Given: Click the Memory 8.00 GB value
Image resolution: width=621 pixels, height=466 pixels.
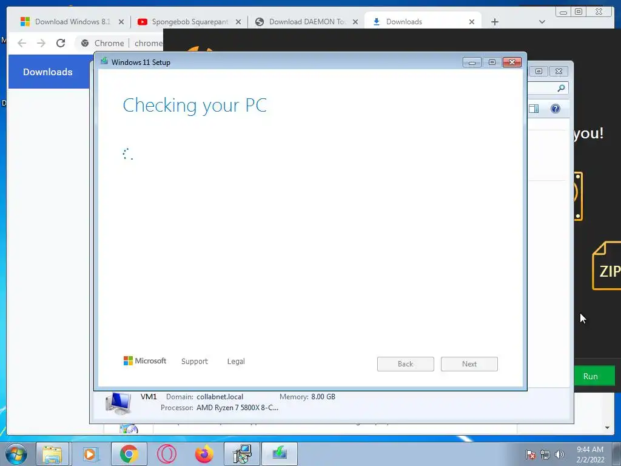Looking at the screenshot, I should pyautogui.click(x=323, y=397).
